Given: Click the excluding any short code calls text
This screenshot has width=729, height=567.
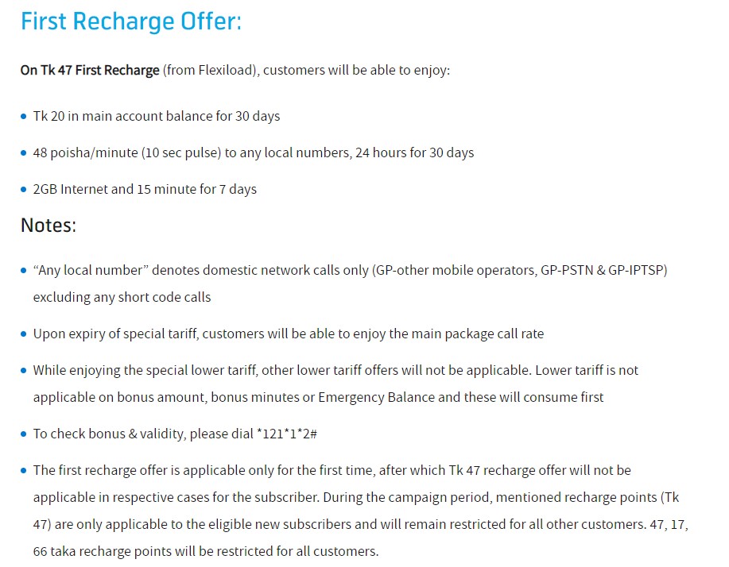Looking at the screenshot, I should click(122, 297).
